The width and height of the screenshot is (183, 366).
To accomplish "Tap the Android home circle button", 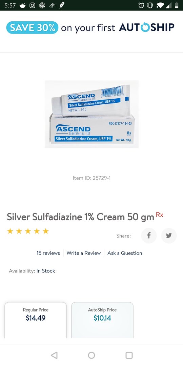I will point(91,355).
